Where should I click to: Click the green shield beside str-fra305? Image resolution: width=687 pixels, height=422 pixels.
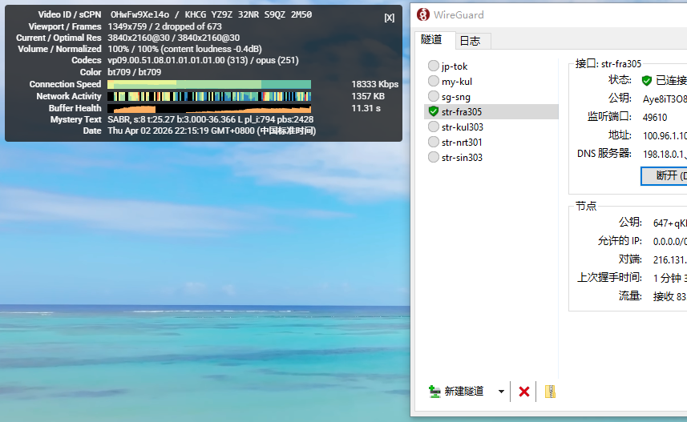(x=434, y=111)
